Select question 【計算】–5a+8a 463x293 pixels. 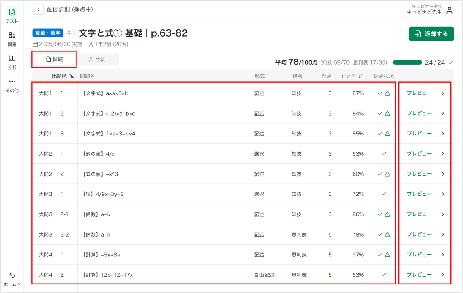pyautogui.click(x=101, y=255)
